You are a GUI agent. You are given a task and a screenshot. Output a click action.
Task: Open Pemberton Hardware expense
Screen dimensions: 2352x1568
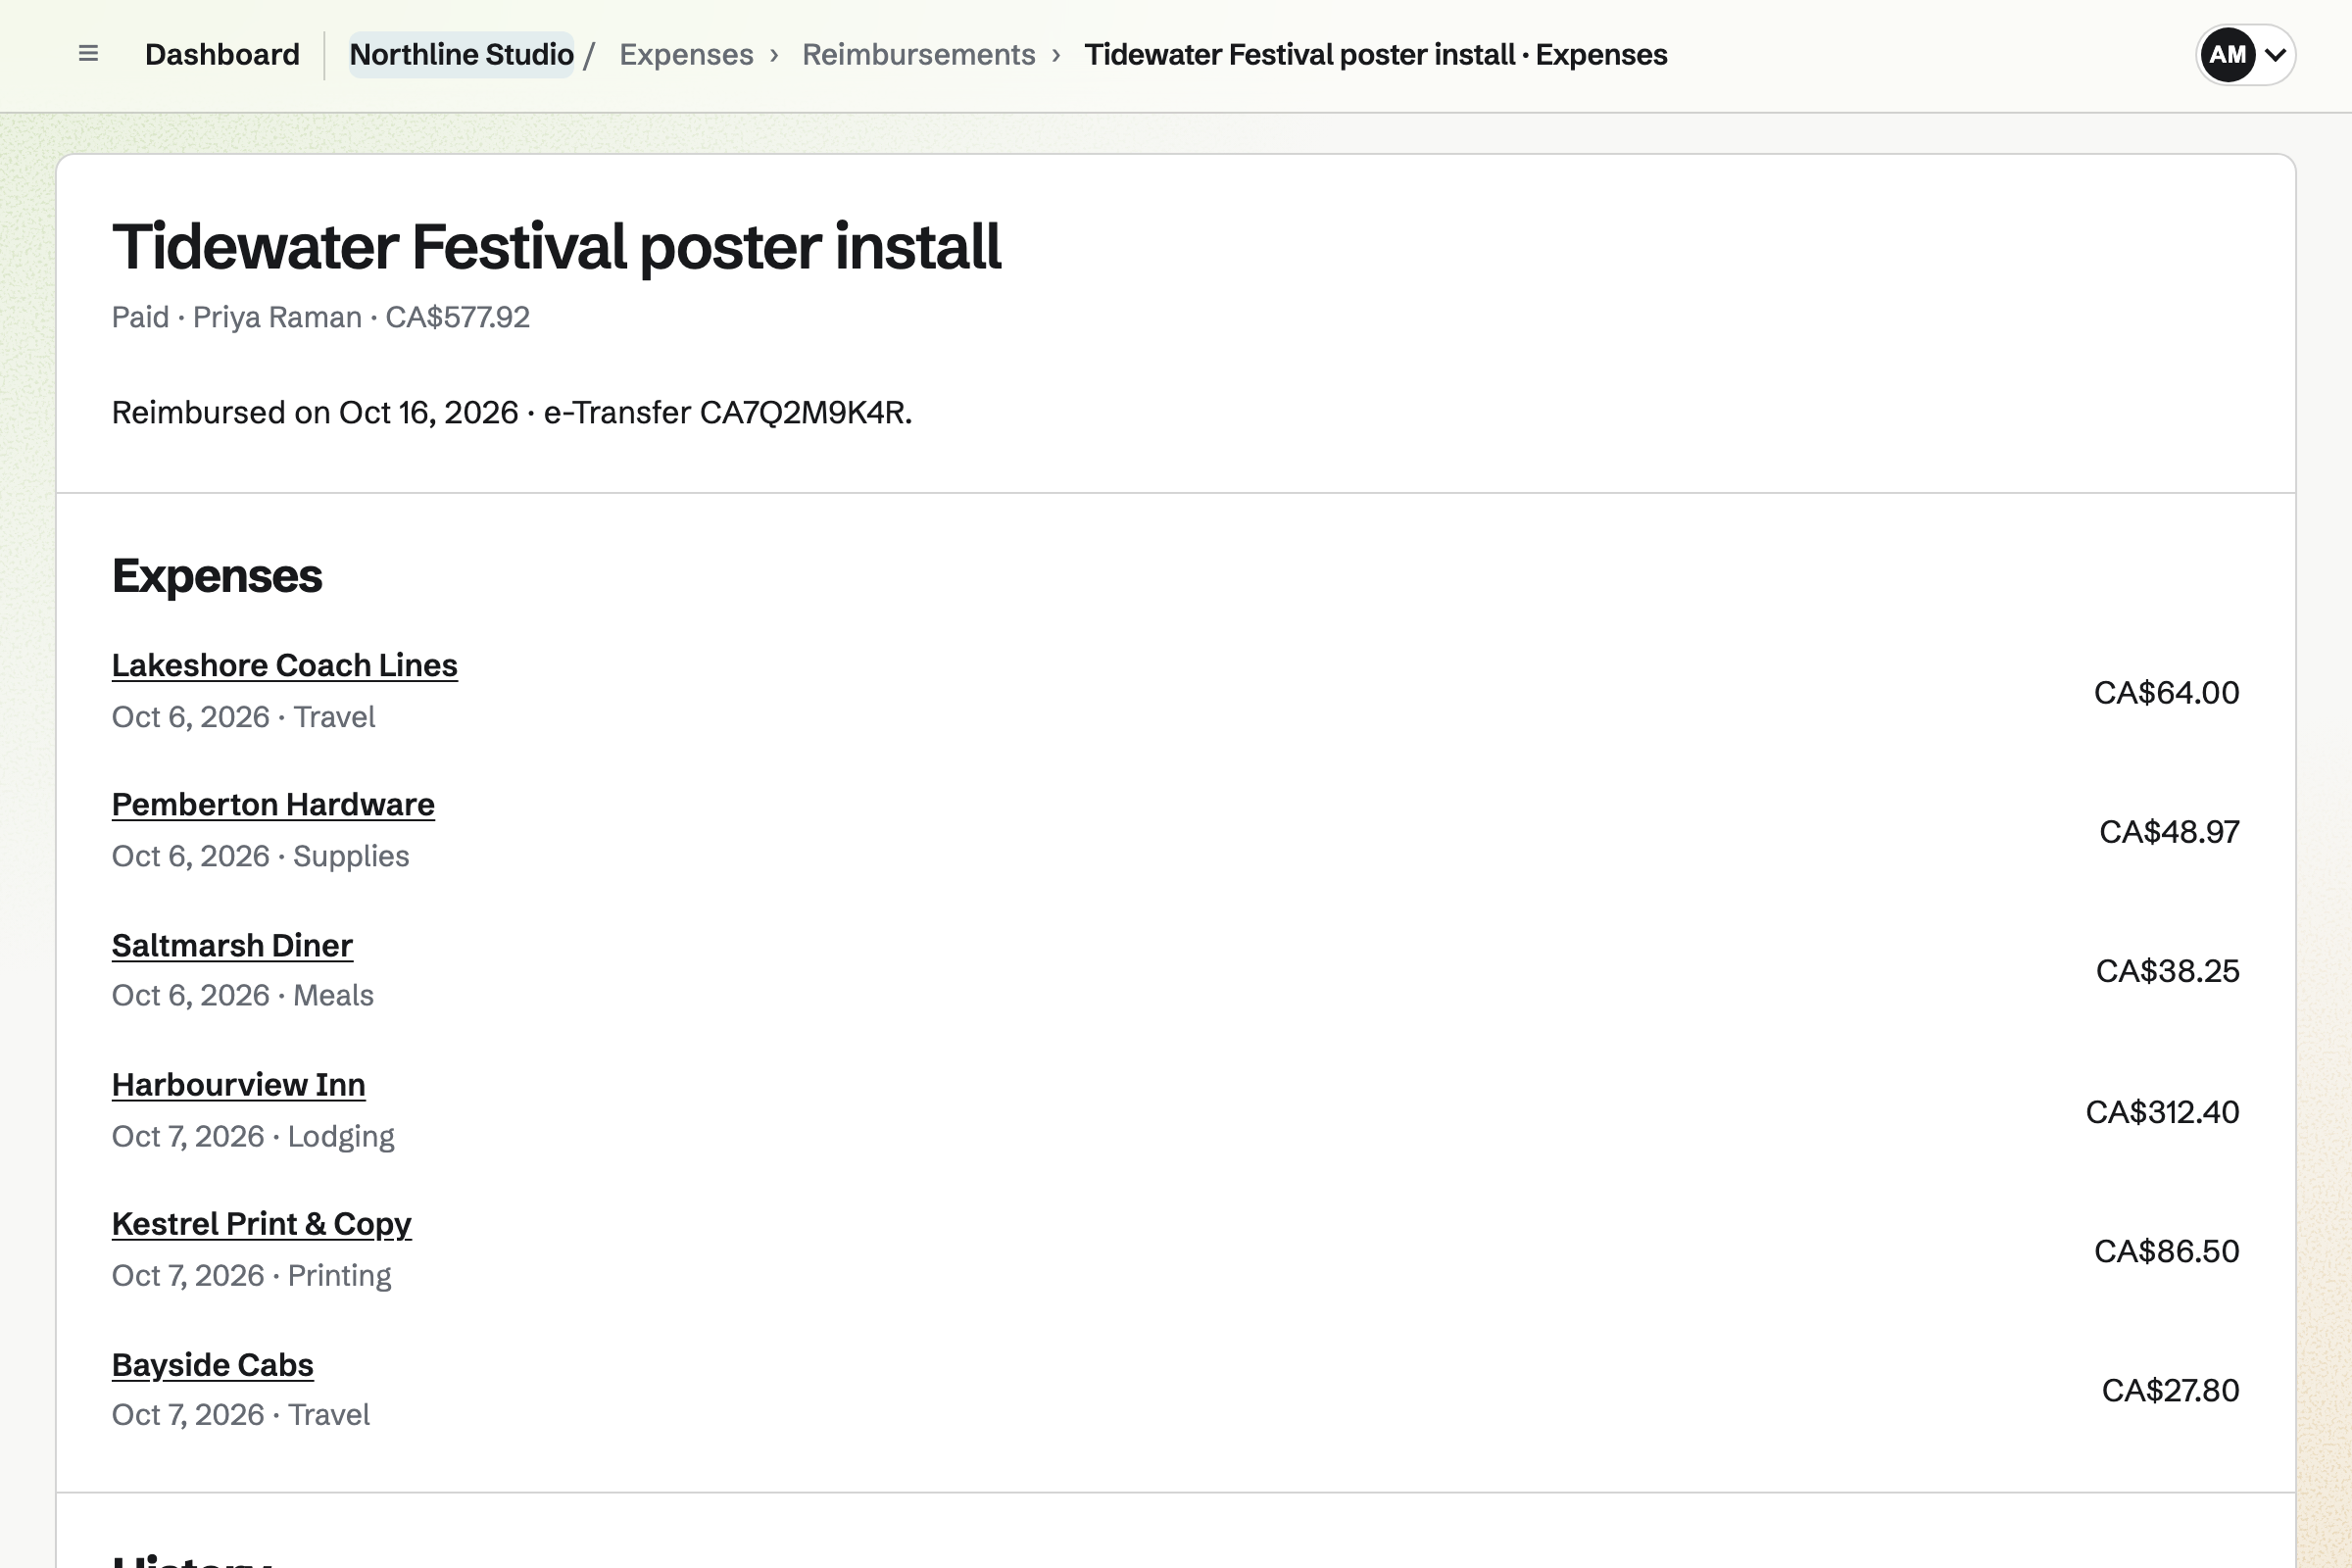coord(273,804)
